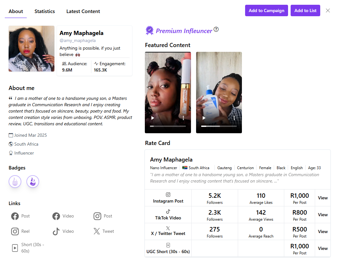Open the Latest Content tab
The width and height of the screenshot is (339, 262).
(83, 11)
